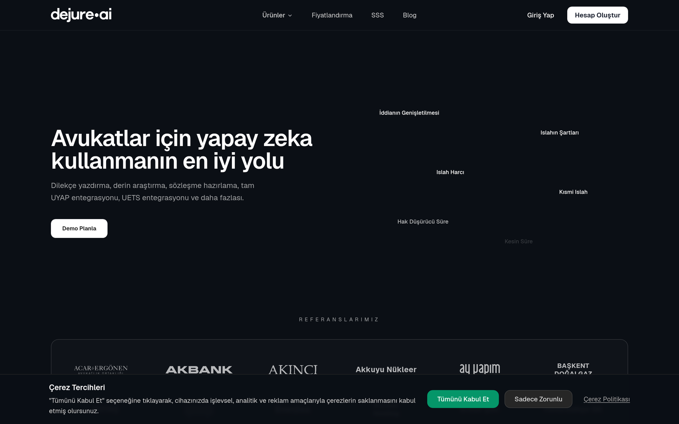This screenshot has height=424, width=679.
Task: Select the Islahın Şartları tag
Action: (x=560, y=132)
